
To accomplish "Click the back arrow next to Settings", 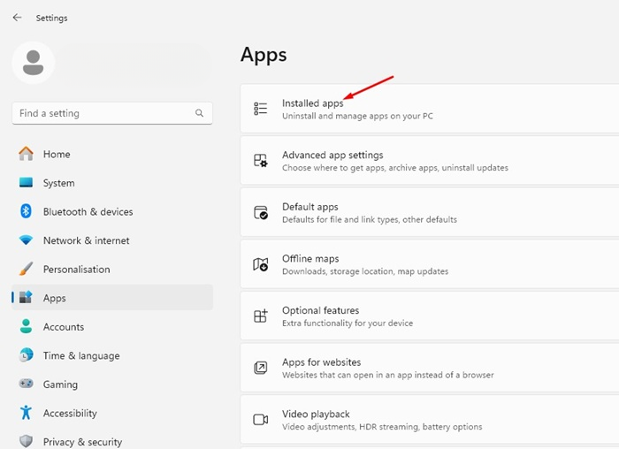I will coord(17,18).
